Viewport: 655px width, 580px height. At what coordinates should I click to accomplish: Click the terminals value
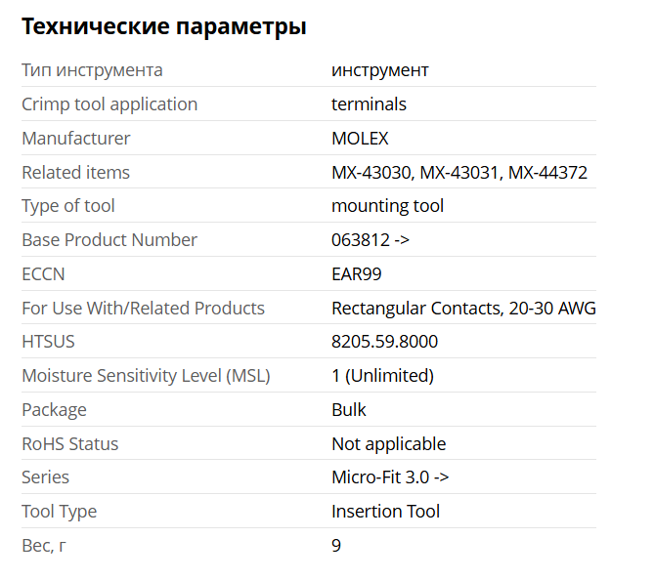tap(369, 104)
